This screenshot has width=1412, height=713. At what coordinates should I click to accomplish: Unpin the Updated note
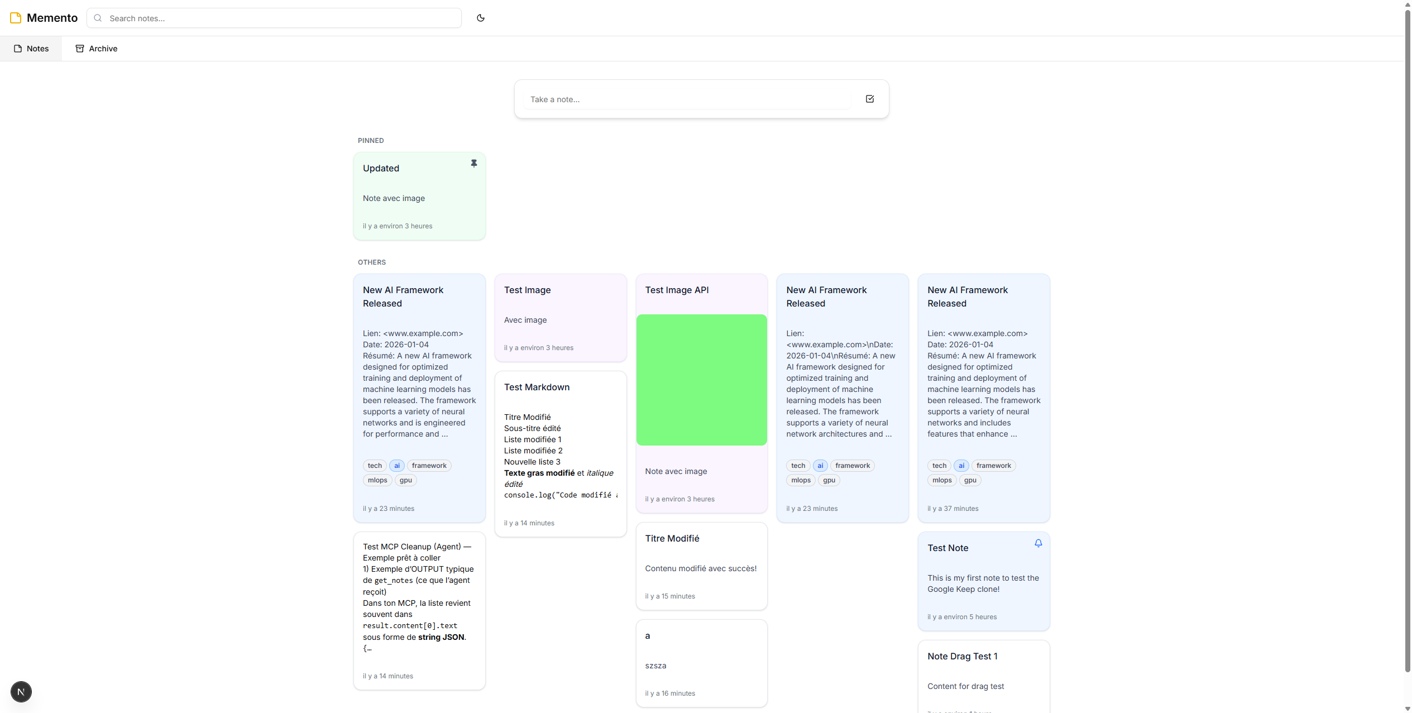tap(473, 164)
